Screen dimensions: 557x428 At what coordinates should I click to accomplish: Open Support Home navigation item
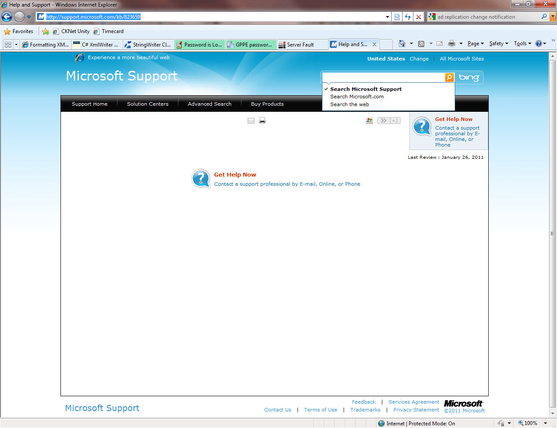click(x=90, y=104)
